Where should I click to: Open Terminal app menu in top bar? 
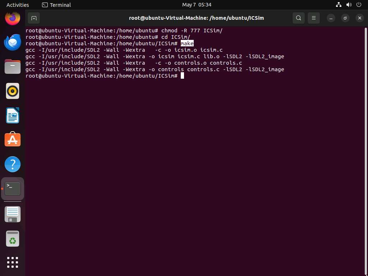(x=56, y=5)
